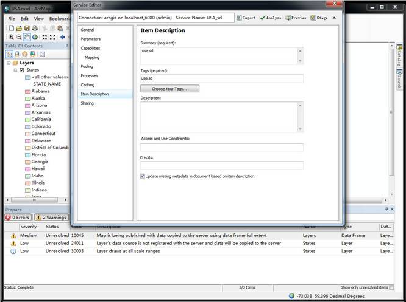Open the Bookmarks menu
This screenshot has width=406, height=302.
[59, 19]
